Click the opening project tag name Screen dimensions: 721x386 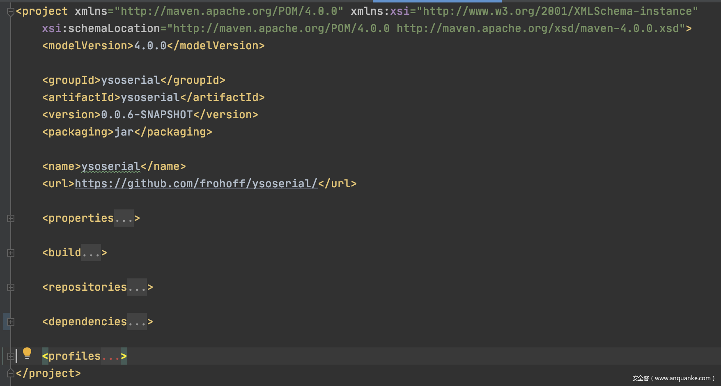pos(45,11)
